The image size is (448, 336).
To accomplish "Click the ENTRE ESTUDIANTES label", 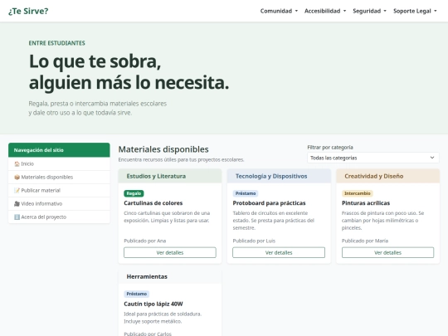I will (x=57, y=43).
